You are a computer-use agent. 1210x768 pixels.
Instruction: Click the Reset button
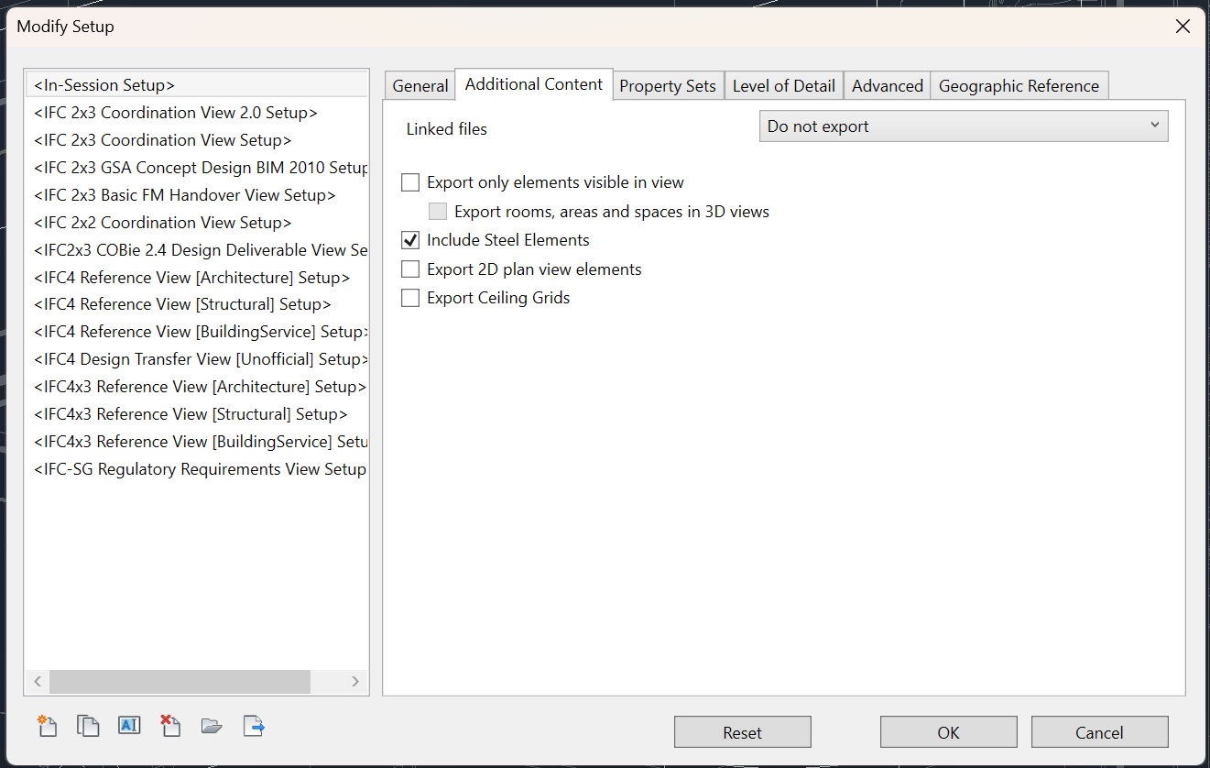coord(743,732)
